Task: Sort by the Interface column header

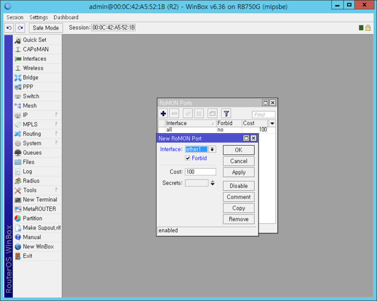Action: 191,124
